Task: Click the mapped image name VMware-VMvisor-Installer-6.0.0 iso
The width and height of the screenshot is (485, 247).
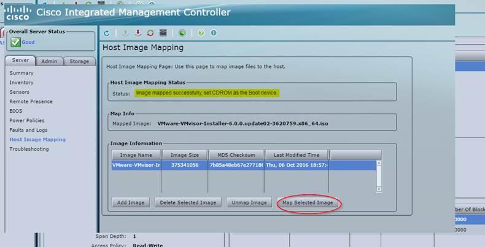Action: coord(243,124)
